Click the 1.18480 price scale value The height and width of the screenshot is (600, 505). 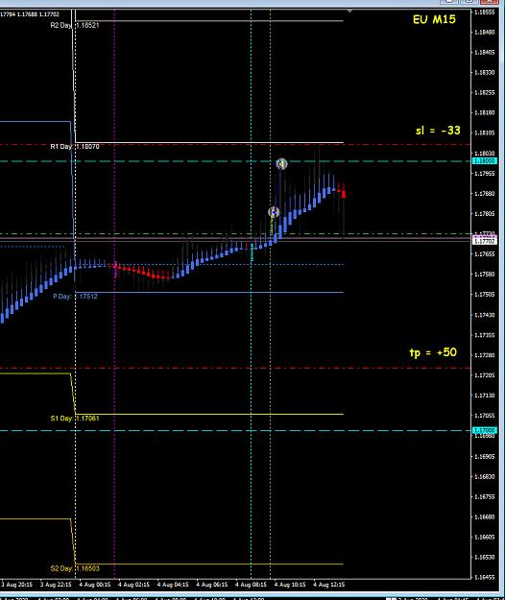click(484, 32)
